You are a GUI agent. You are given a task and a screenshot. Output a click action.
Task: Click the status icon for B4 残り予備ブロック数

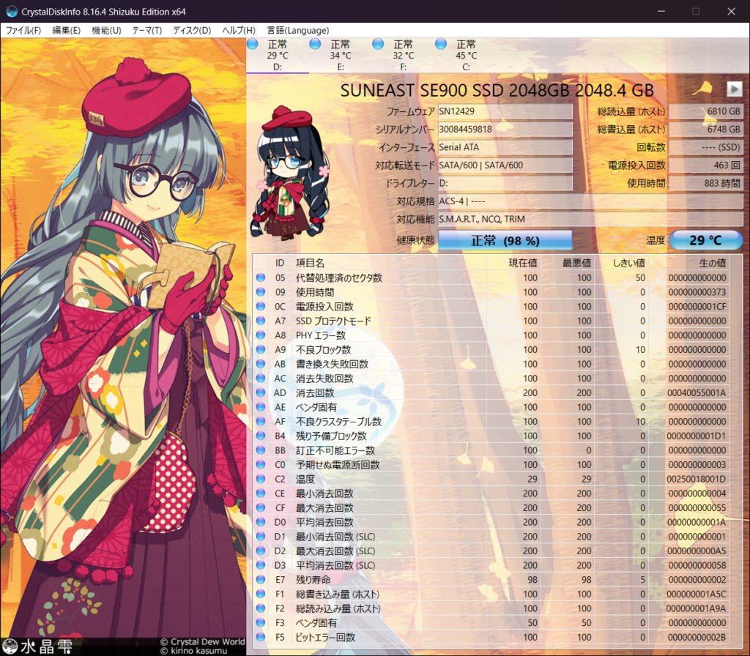pyautogui.click(x=261, y=436)
